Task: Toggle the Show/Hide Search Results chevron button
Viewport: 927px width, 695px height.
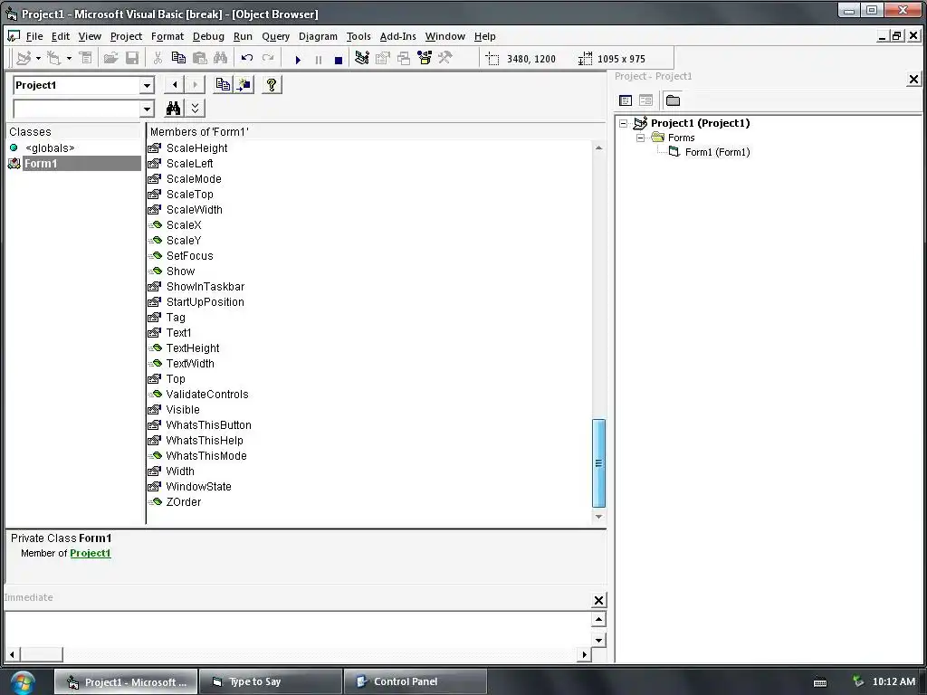Action: tap(196, 109)
